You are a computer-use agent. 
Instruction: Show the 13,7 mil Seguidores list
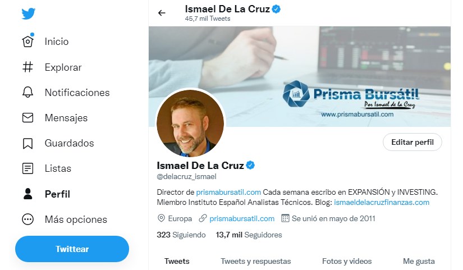point(249,235)
